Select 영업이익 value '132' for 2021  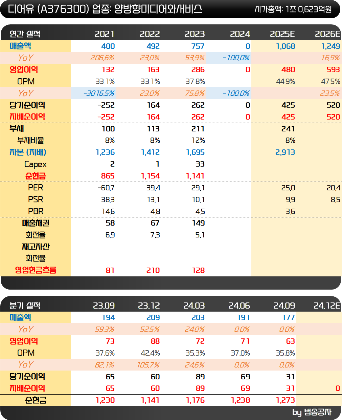108,70
